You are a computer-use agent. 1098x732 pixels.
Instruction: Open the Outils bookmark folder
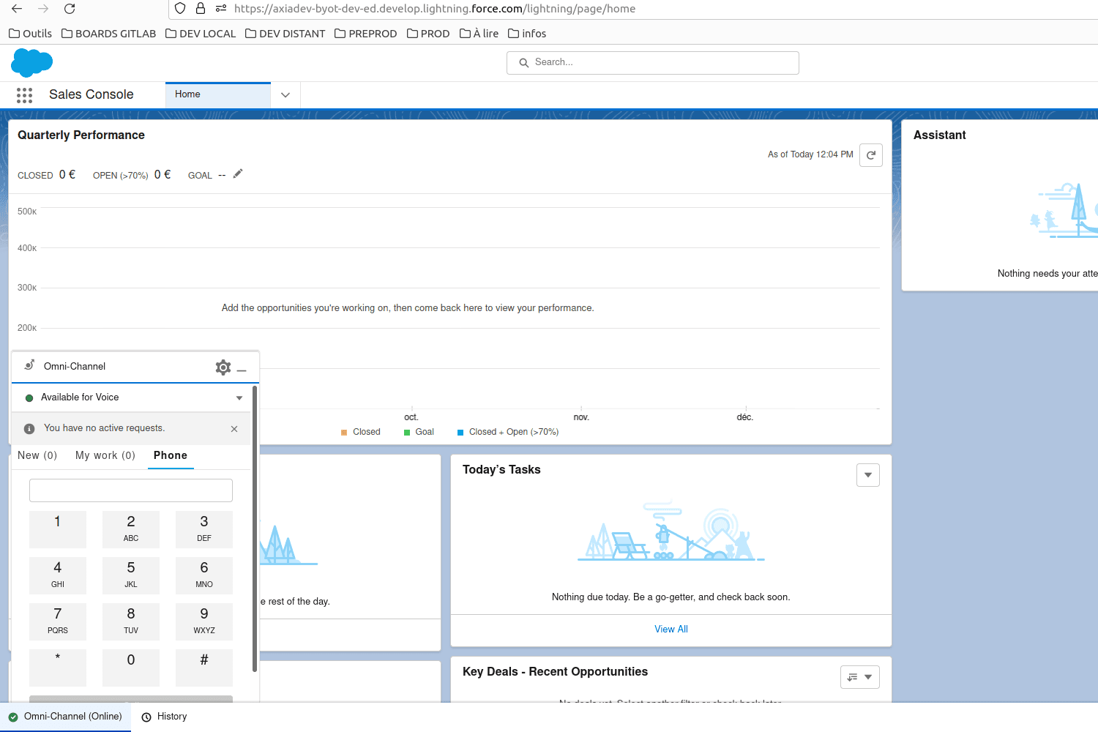pyautogui.click(x=30, y=34)
